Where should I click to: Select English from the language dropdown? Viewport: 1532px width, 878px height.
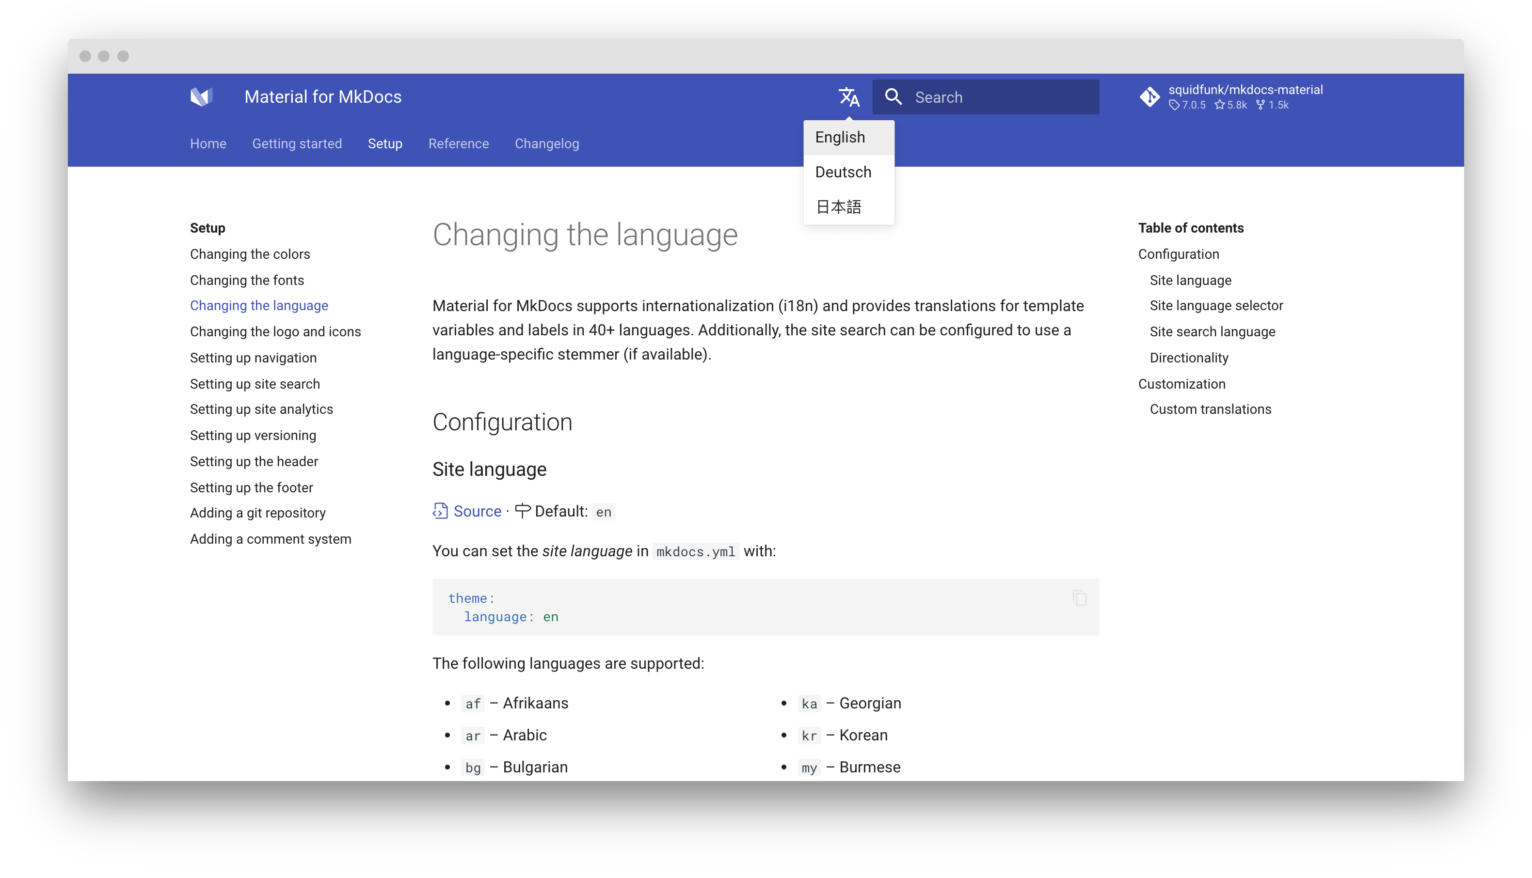[840, 138]
